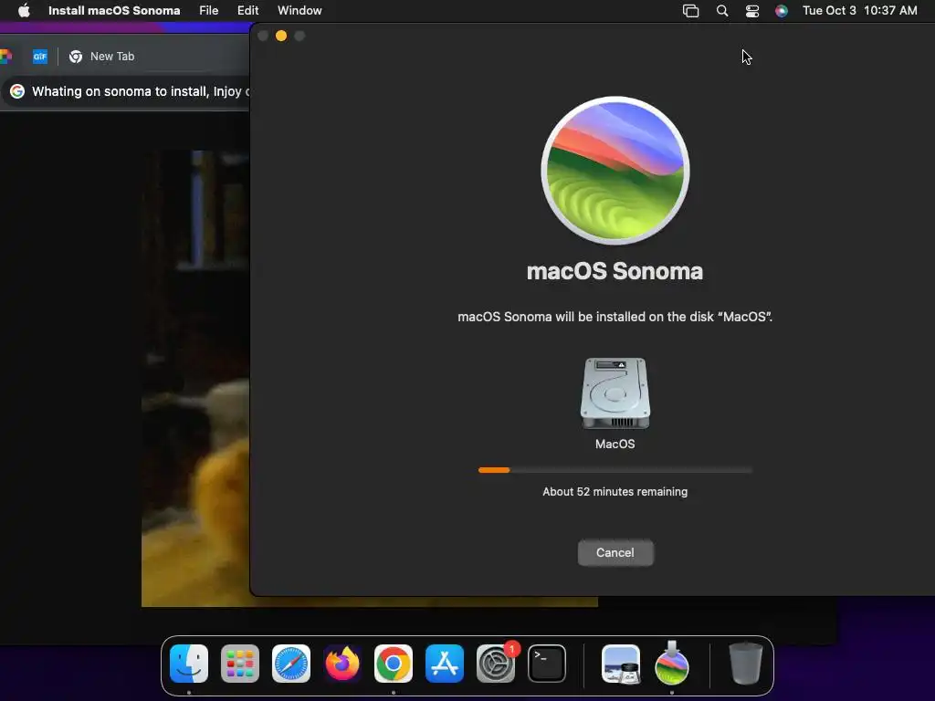Click the install destination message text
This screenshot has width=935, height=701.
point(615,317)
